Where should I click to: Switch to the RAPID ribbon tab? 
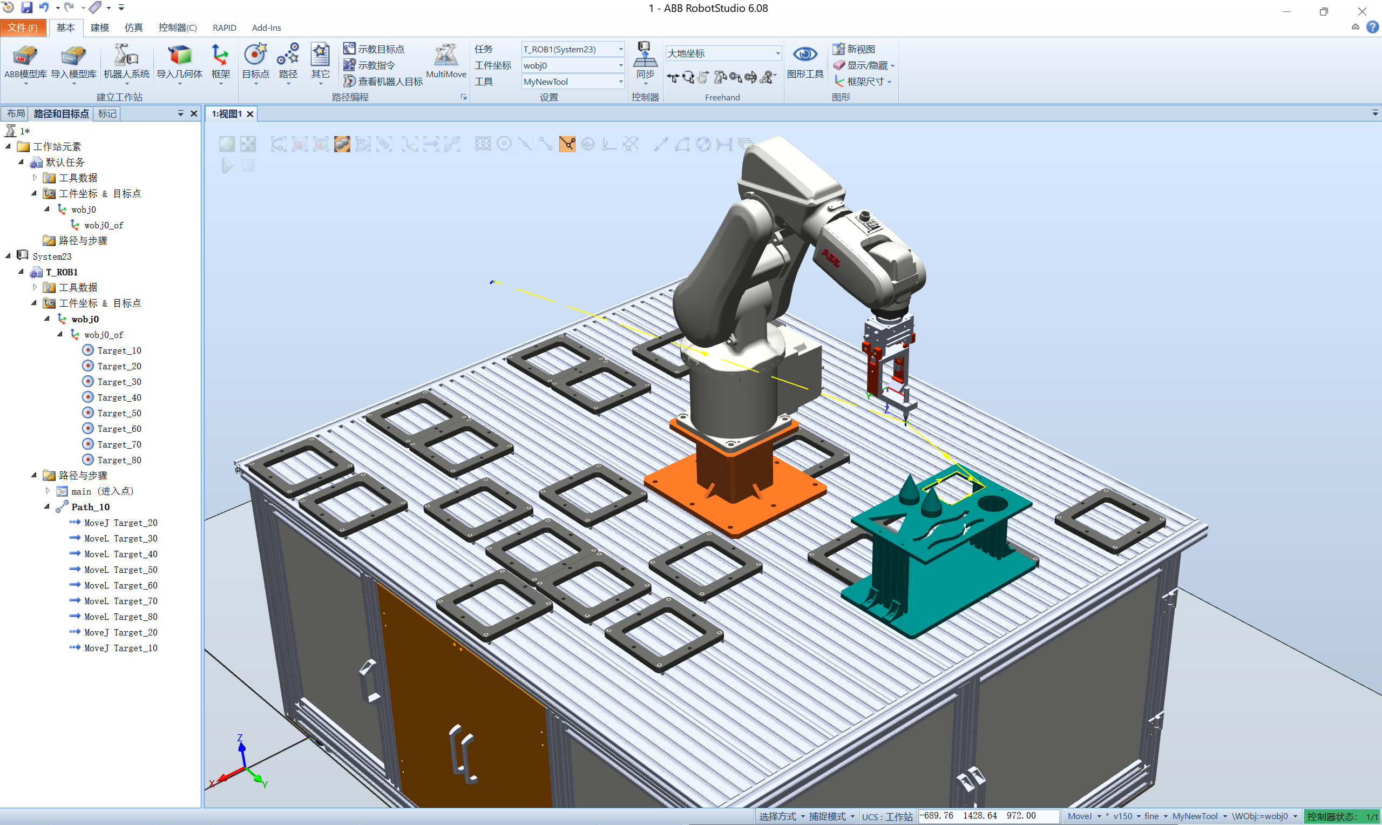225,27
